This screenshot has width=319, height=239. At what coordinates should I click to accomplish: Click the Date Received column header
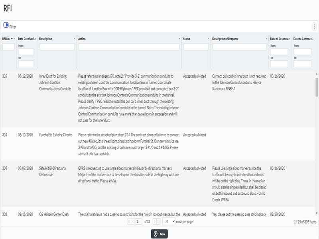point(26,39)
